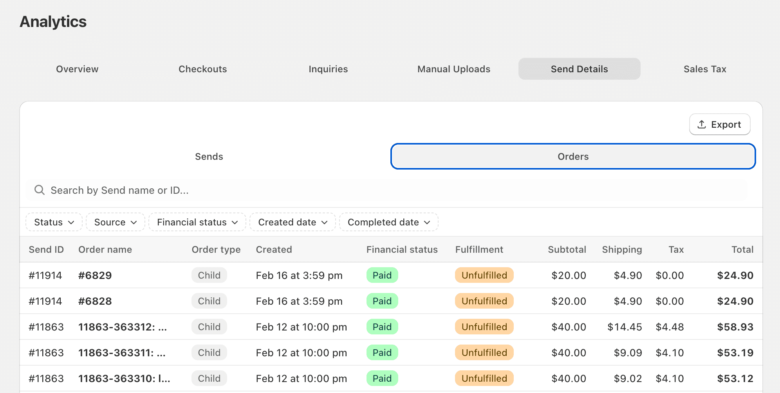Switch to the Overview tab
780x393 pixels.
pyautogui.click(x=77, y=69)
